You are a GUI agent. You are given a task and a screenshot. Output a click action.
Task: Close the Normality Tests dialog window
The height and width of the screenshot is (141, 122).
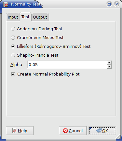[x=116, y=4]
